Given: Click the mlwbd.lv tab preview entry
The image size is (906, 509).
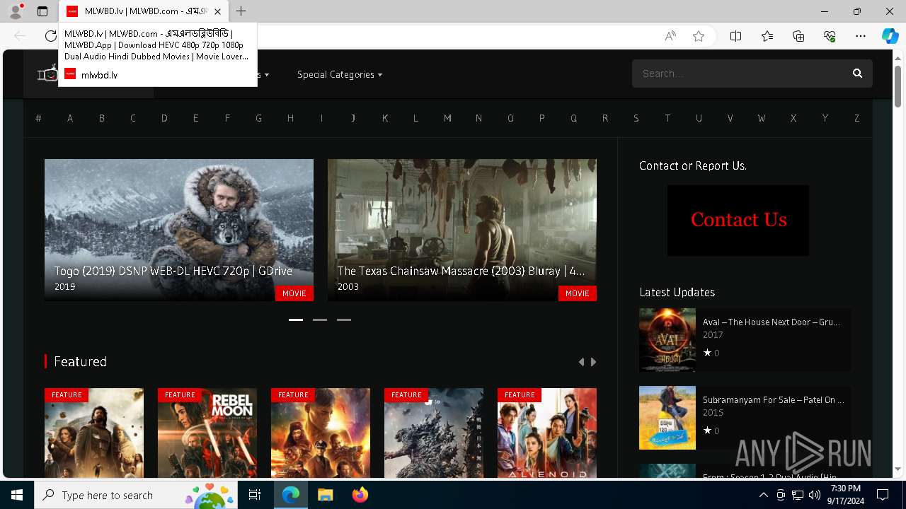Looking at the screenshot, I should (x=158, y=54).
